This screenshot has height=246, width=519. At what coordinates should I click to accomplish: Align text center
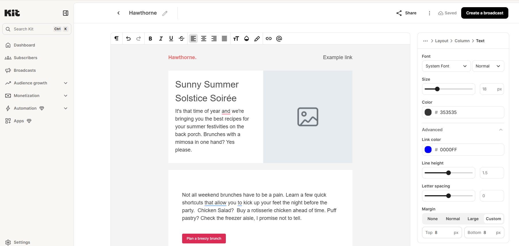(x=204, y=38)
